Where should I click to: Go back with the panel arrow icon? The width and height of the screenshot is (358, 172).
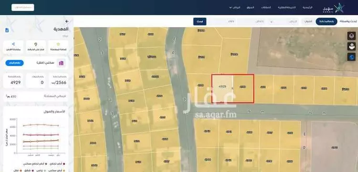point(67,21)
